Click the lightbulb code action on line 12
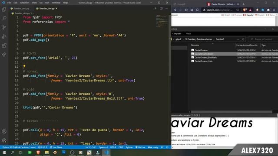 click(x=24, y=66)
